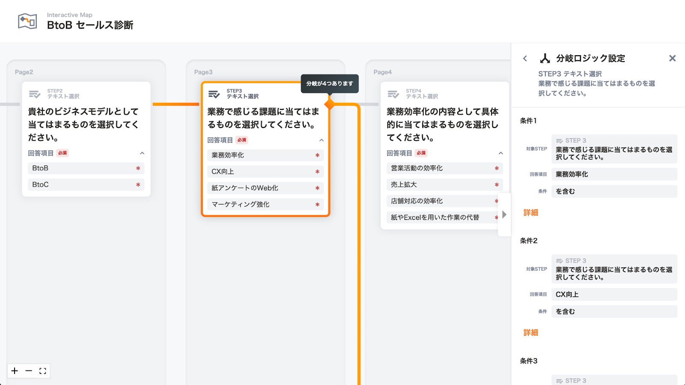Select the 条件2 condition field を含む
This screenshot has width=685, height=385.
(x=614, y=311)
